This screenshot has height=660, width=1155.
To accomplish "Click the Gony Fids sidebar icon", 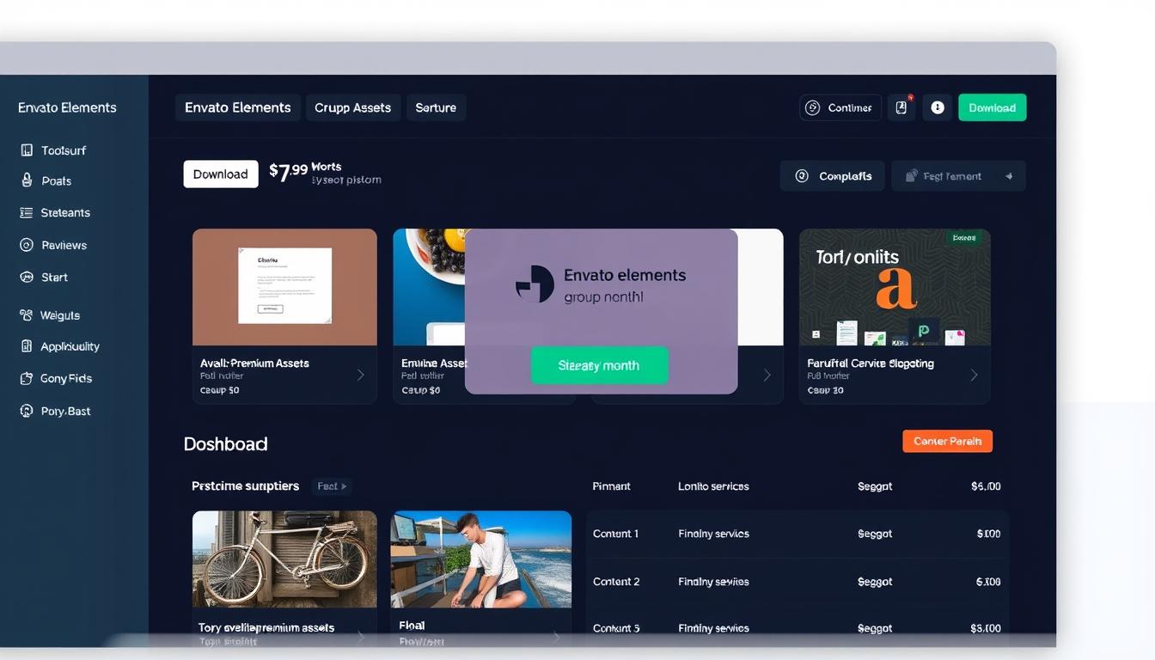I will 27,378.
